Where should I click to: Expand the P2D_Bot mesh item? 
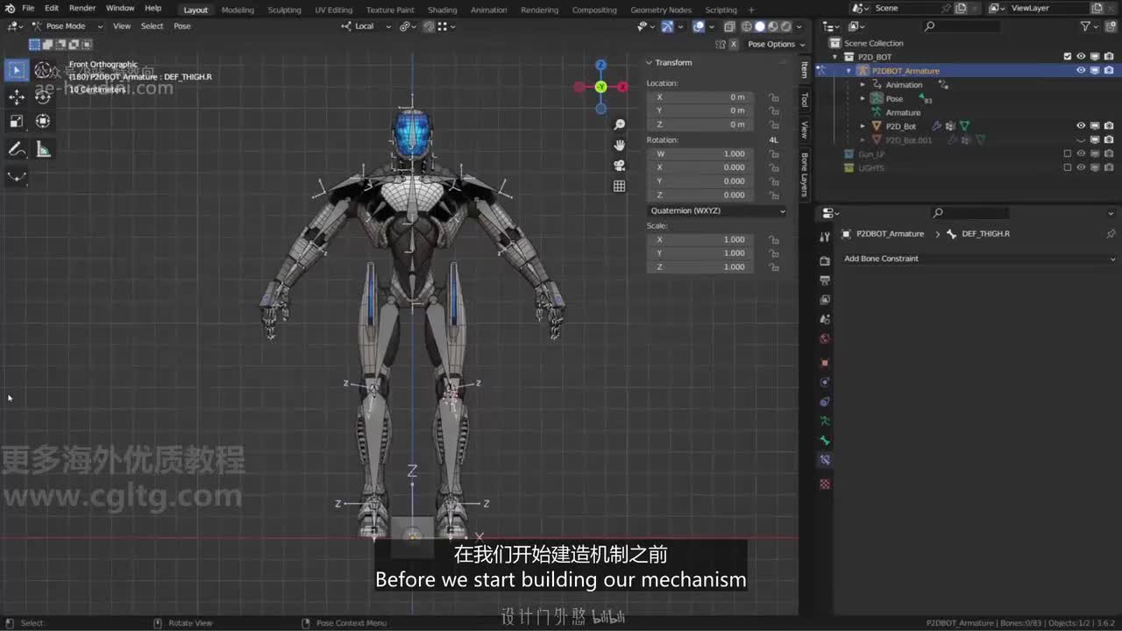863,126
